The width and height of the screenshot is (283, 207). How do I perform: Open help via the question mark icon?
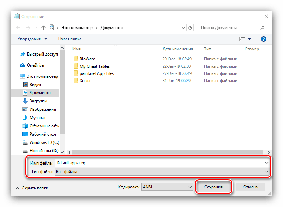point(263,39)
